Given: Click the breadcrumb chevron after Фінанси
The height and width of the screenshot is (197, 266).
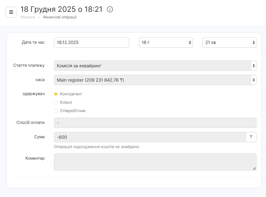Looking at the screenshot, I should point(39,17).
